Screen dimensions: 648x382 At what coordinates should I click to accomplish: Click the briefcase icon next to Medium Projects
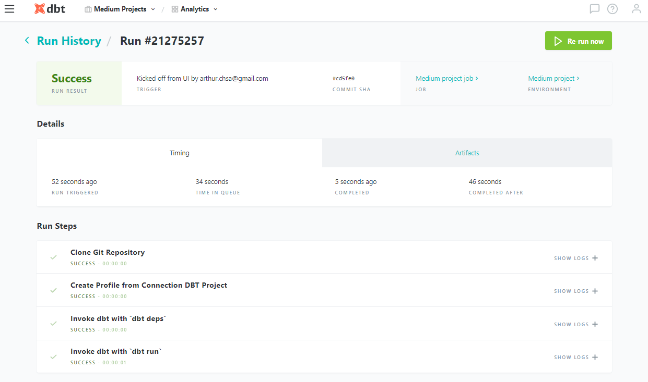(88, 9)
